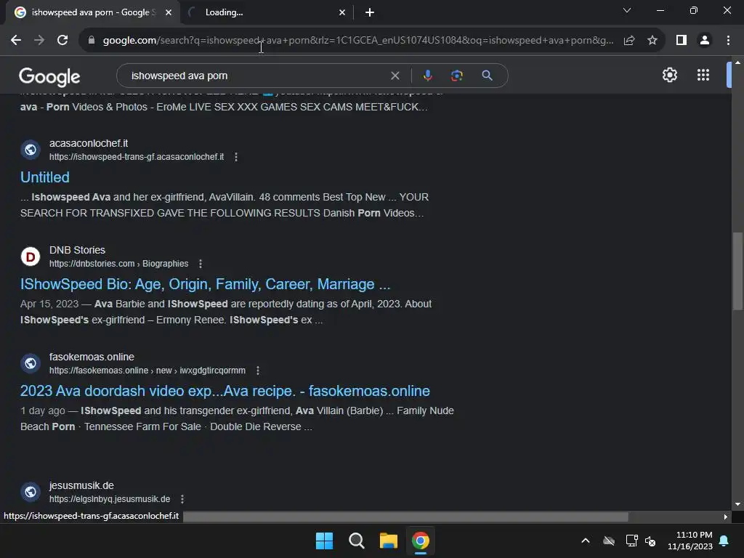Open more options for acasaconlochef.it result
The image size is (744, 558).
(236, 157)
